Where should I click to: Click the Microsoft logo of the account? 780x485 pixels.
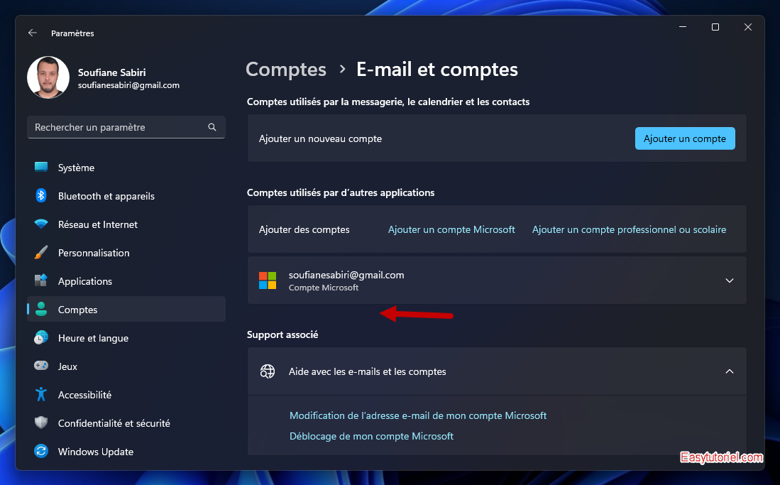click(268, 280)
